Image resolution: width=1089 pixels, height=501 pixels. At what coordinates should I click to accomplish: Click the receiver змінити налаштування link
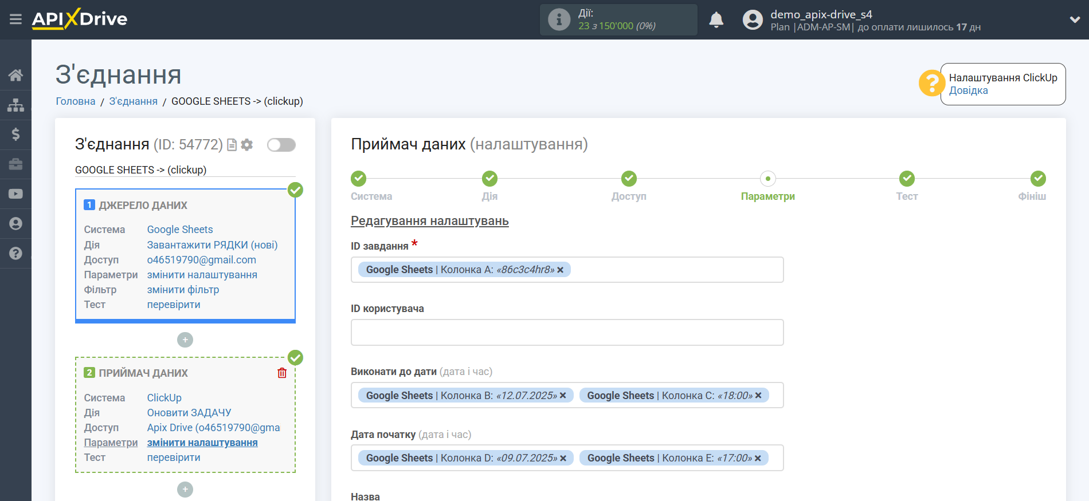click(202, 443)
